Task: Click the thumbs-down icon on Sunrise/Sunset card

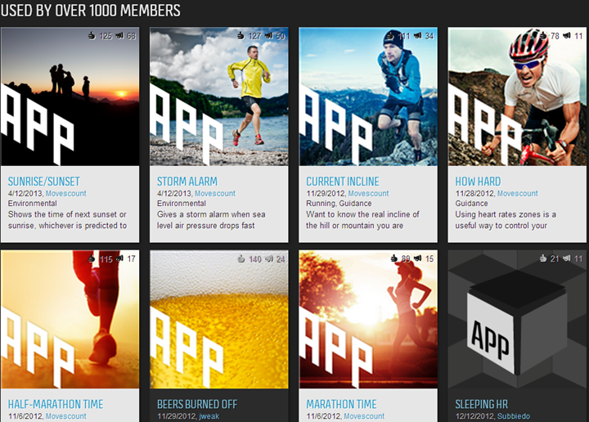Action: point(119,36)
